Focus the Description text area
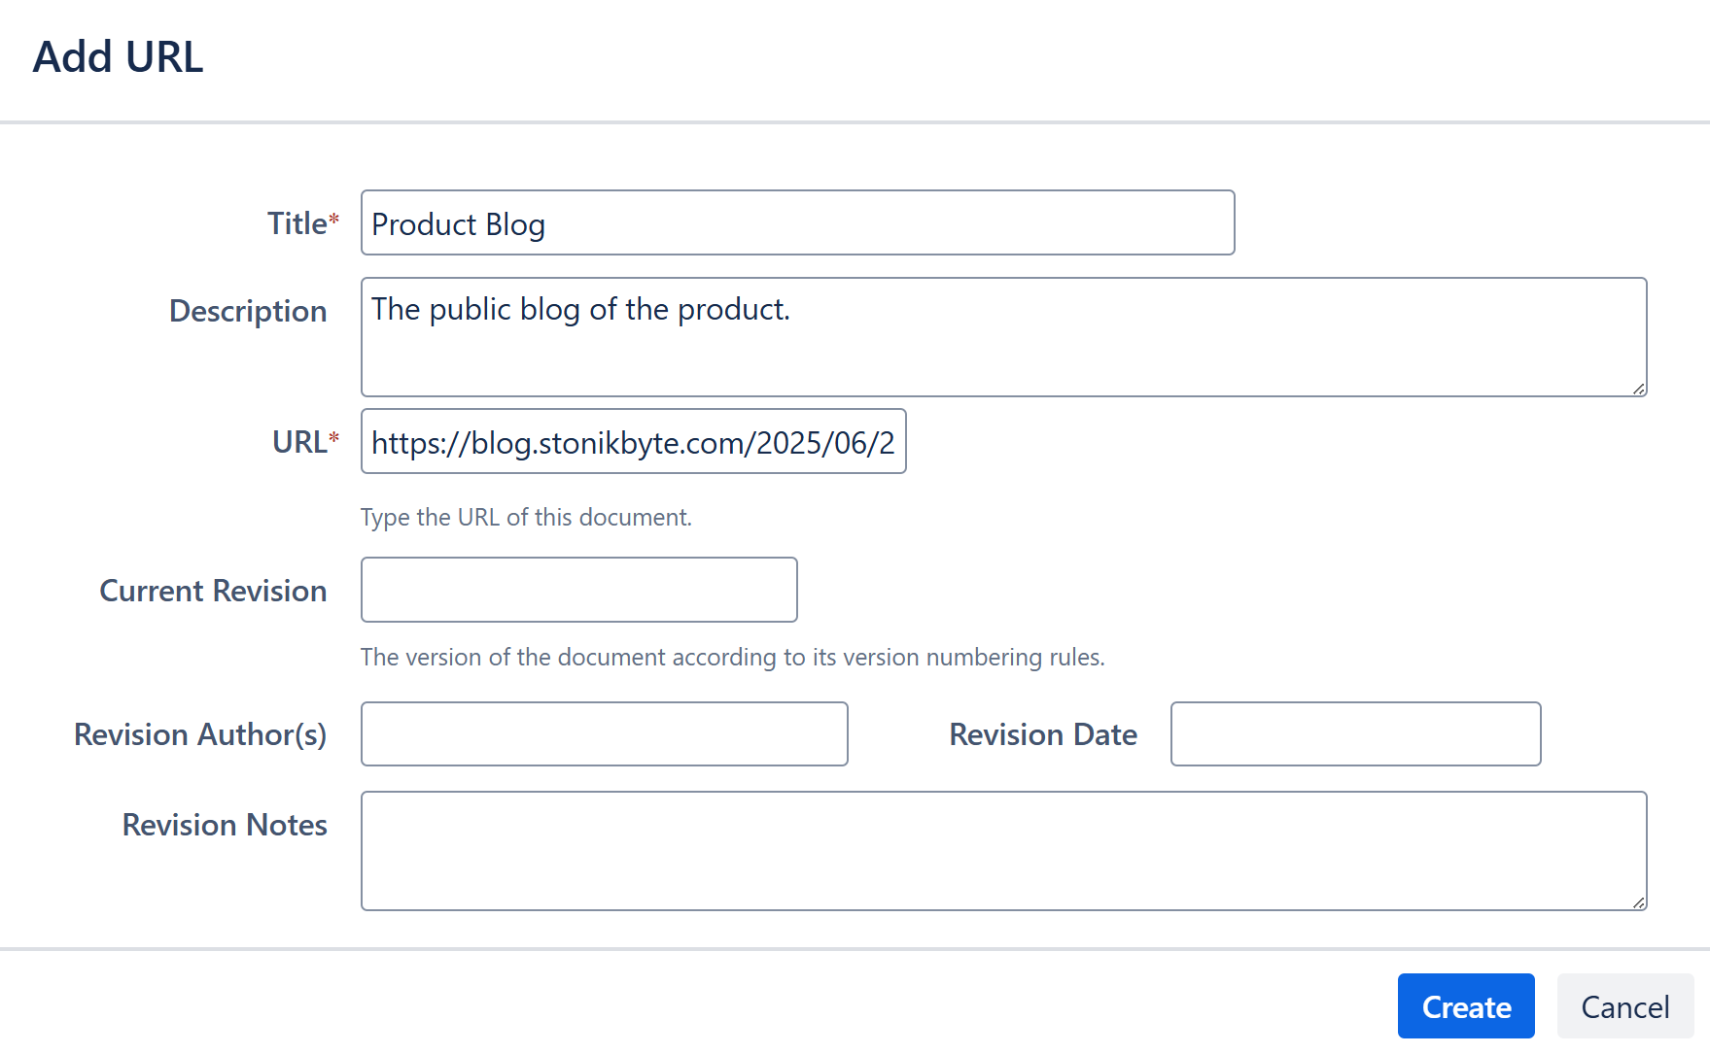Image resolution: width=1710 pixels, height=1054 pixels. (x=1003, y=337)
